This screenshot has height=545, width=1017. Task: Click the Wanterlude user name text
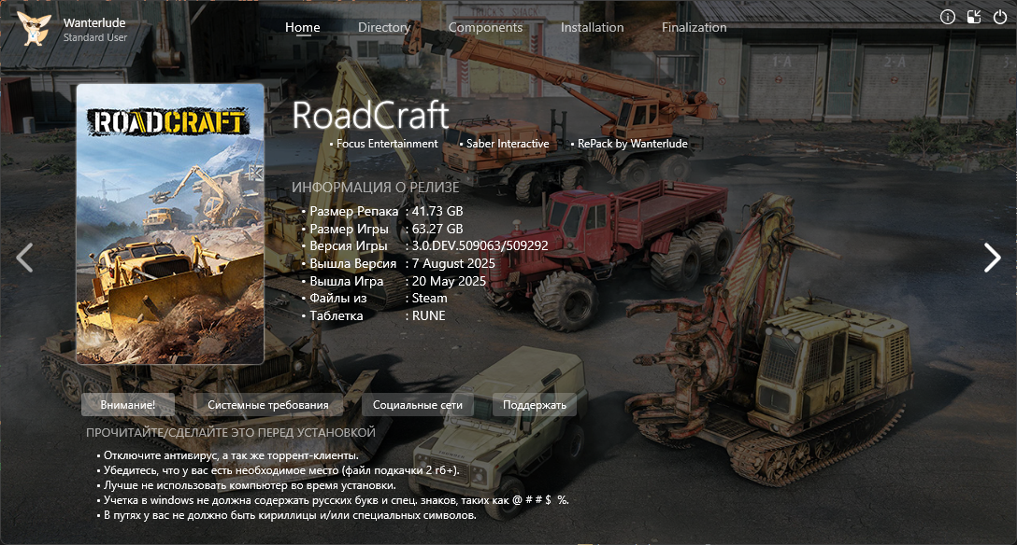point(94,22)
